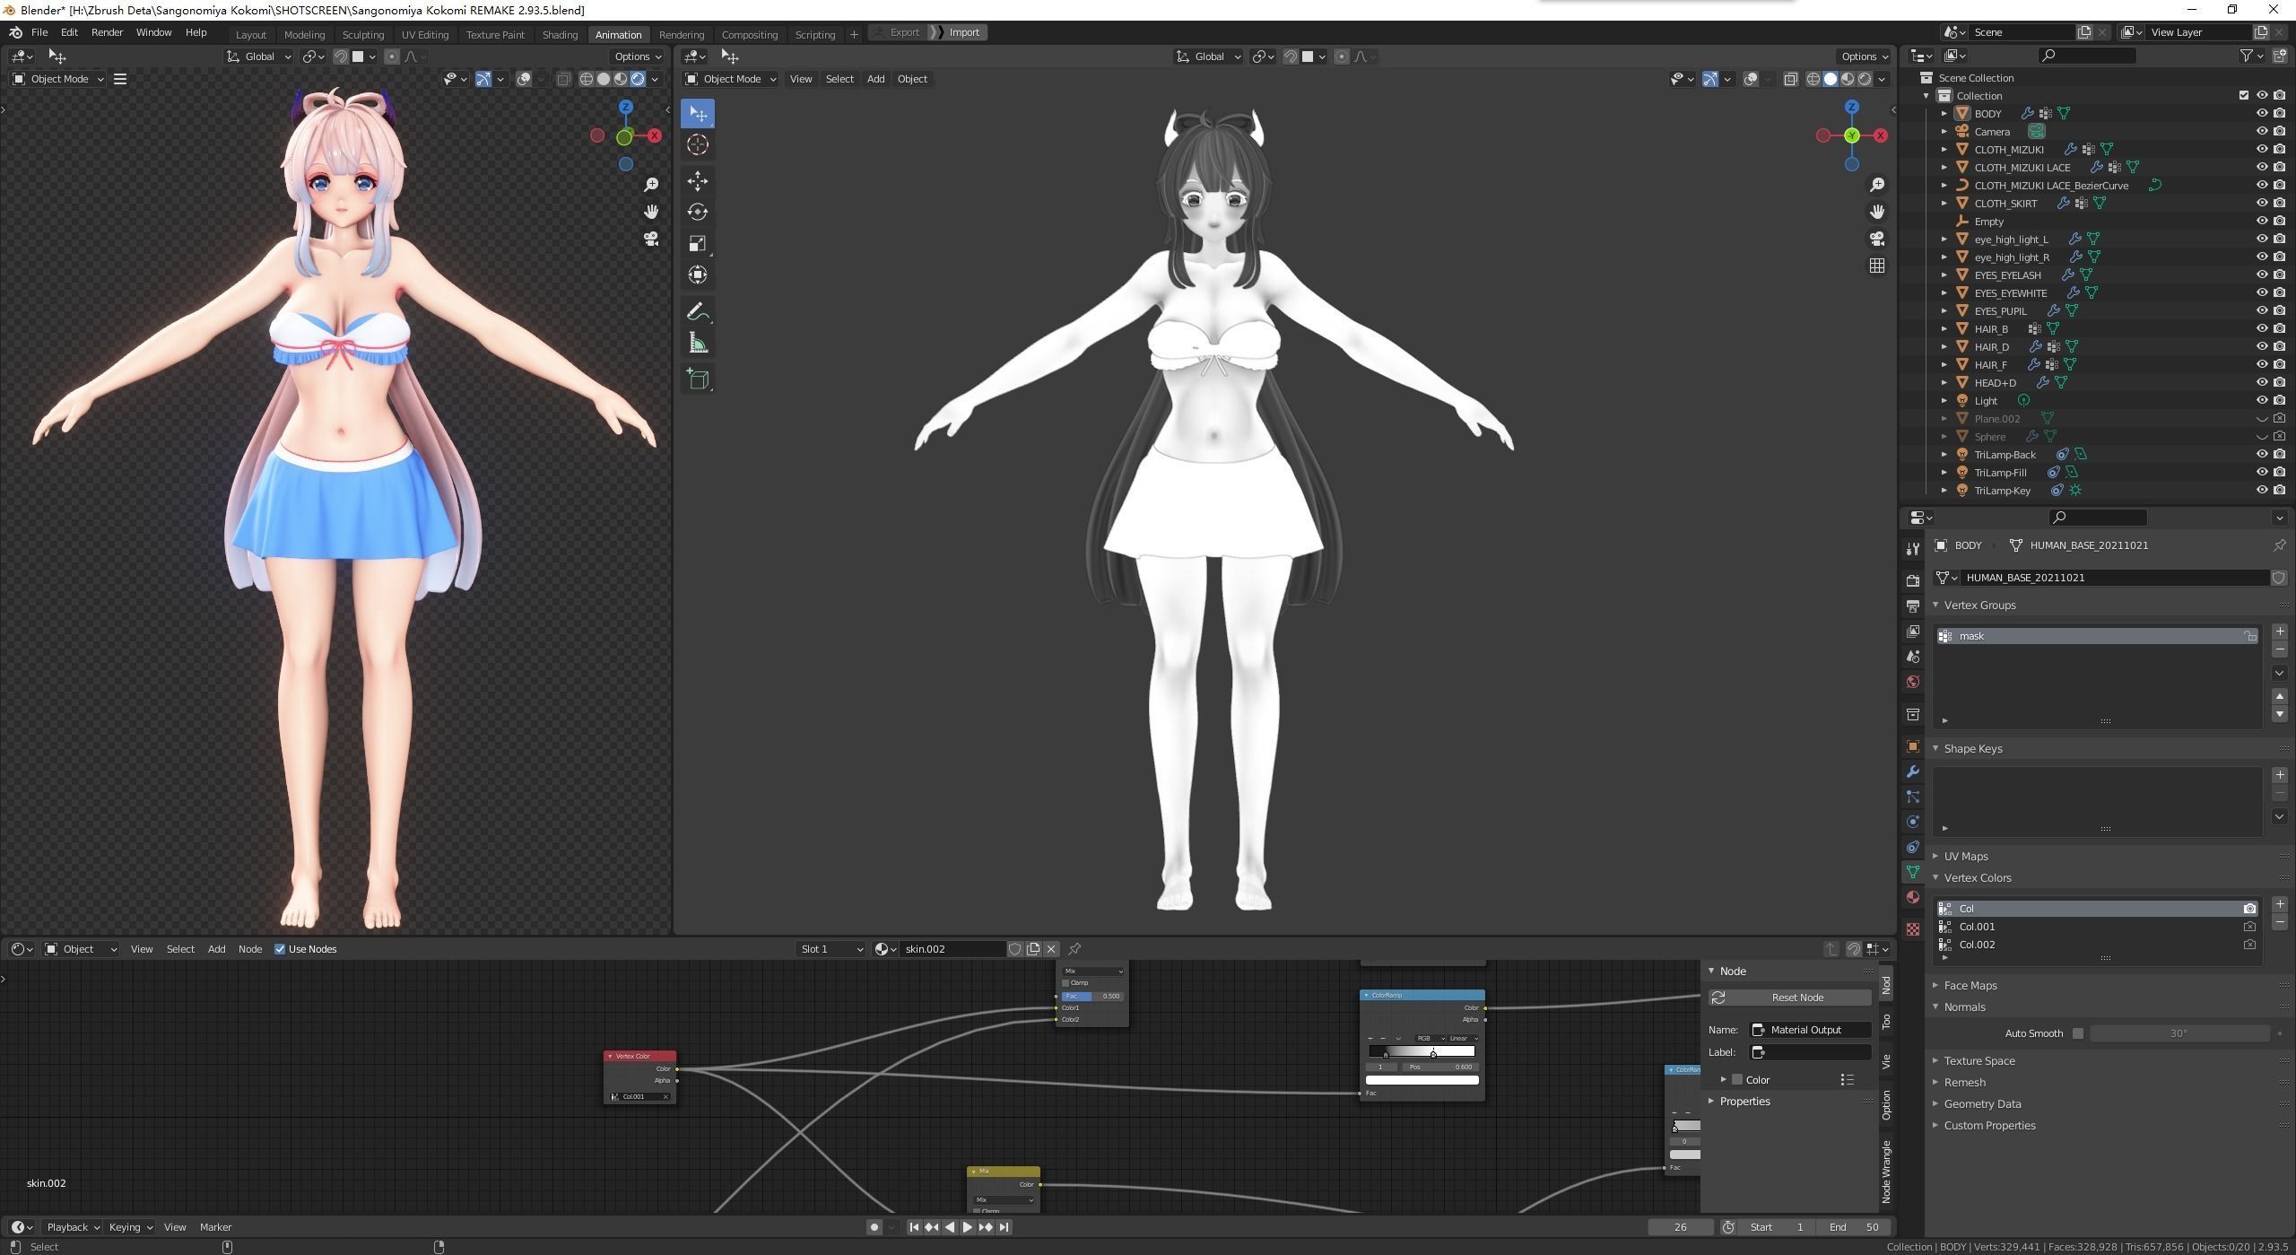The width and height of the screenshot is (2296, 1255).
Task: Pin the node editor material
Action: click(x=1074, y=949)
